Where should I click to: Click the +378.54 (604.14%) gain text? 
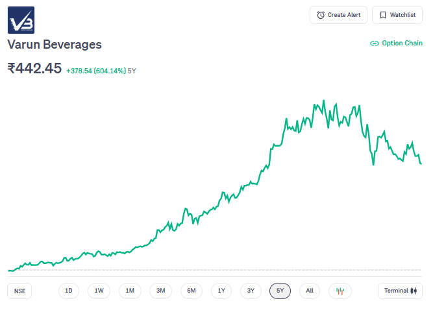pyautogui.click(x=96, y=70)
